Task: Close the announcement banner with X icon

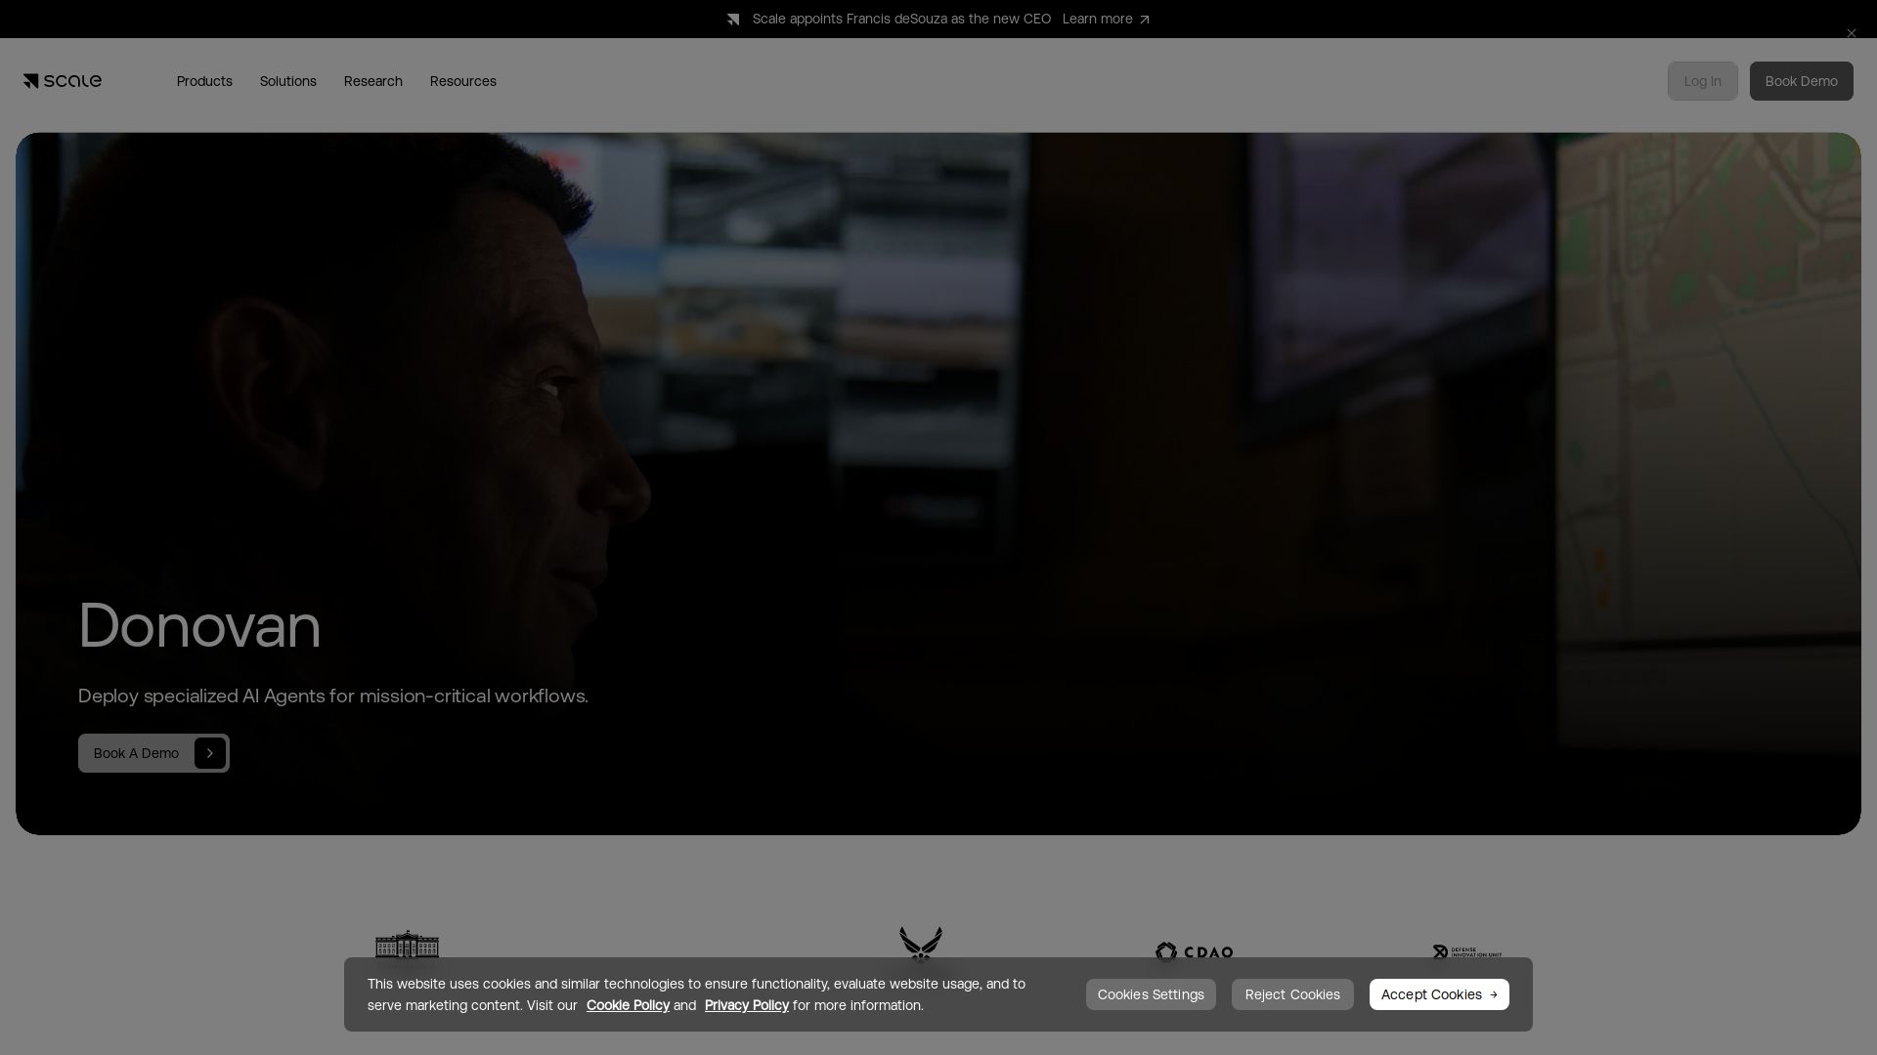Action: click(1851, 33)
